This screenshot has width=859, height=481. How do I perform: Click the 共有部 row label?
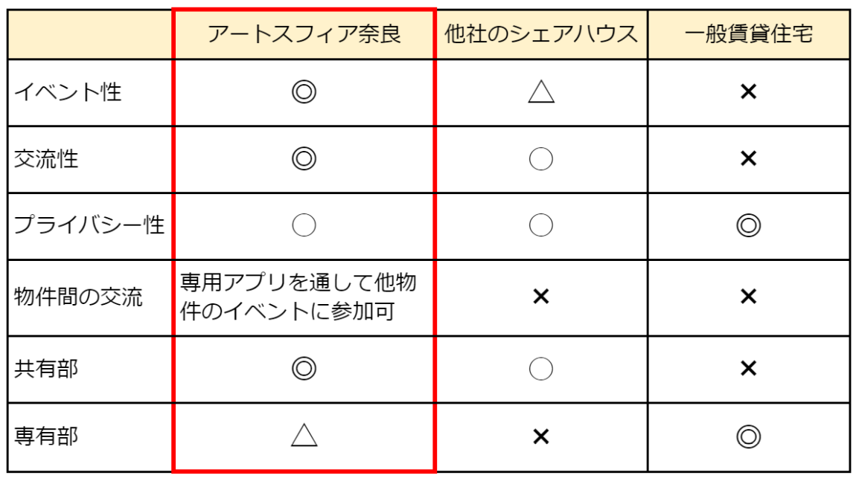coord(46,368)
